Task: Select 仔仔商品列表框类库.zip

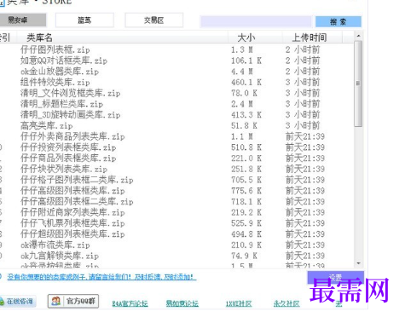Action: [68, 158]
